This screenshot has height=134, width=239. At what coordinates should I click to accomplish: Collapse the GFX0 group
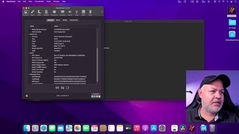pos(29,53)
